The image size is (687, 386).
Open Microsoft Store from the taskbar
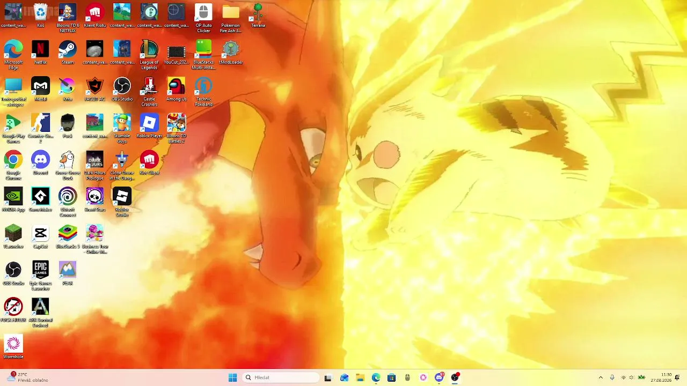pos(391,378)
